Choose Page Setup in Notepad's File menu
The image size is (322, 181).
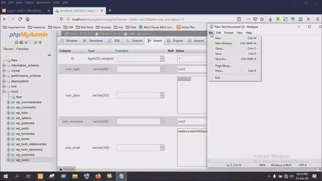[235, 66]
